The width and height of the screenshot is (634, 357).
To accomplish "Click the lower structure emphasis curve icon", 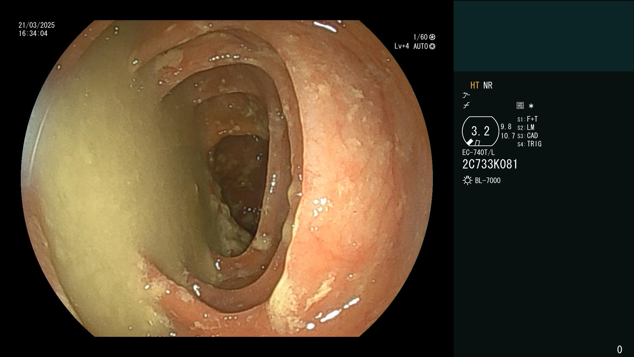I will pyautogui.click(x=466, y=105).
